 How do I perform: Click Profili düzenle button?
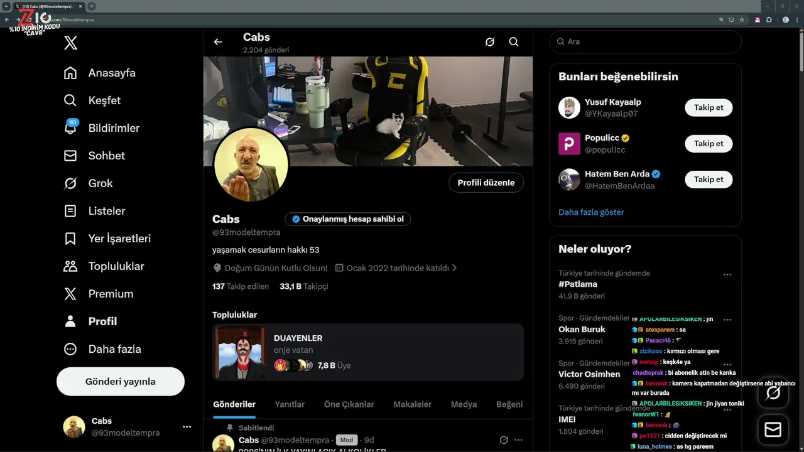[486, 183]
